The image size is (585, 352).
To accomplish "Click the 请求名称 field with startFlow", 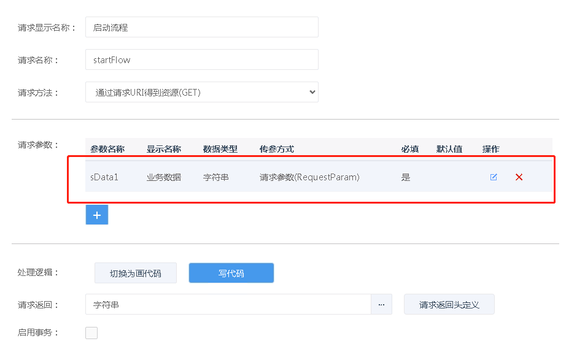I will coord(201,59).
